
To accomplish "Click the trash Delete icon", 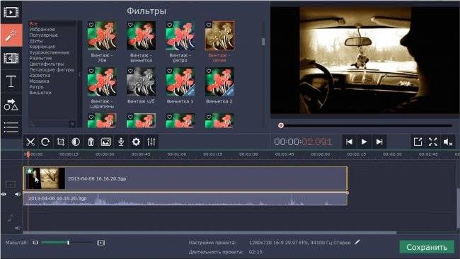I will 91,142.
